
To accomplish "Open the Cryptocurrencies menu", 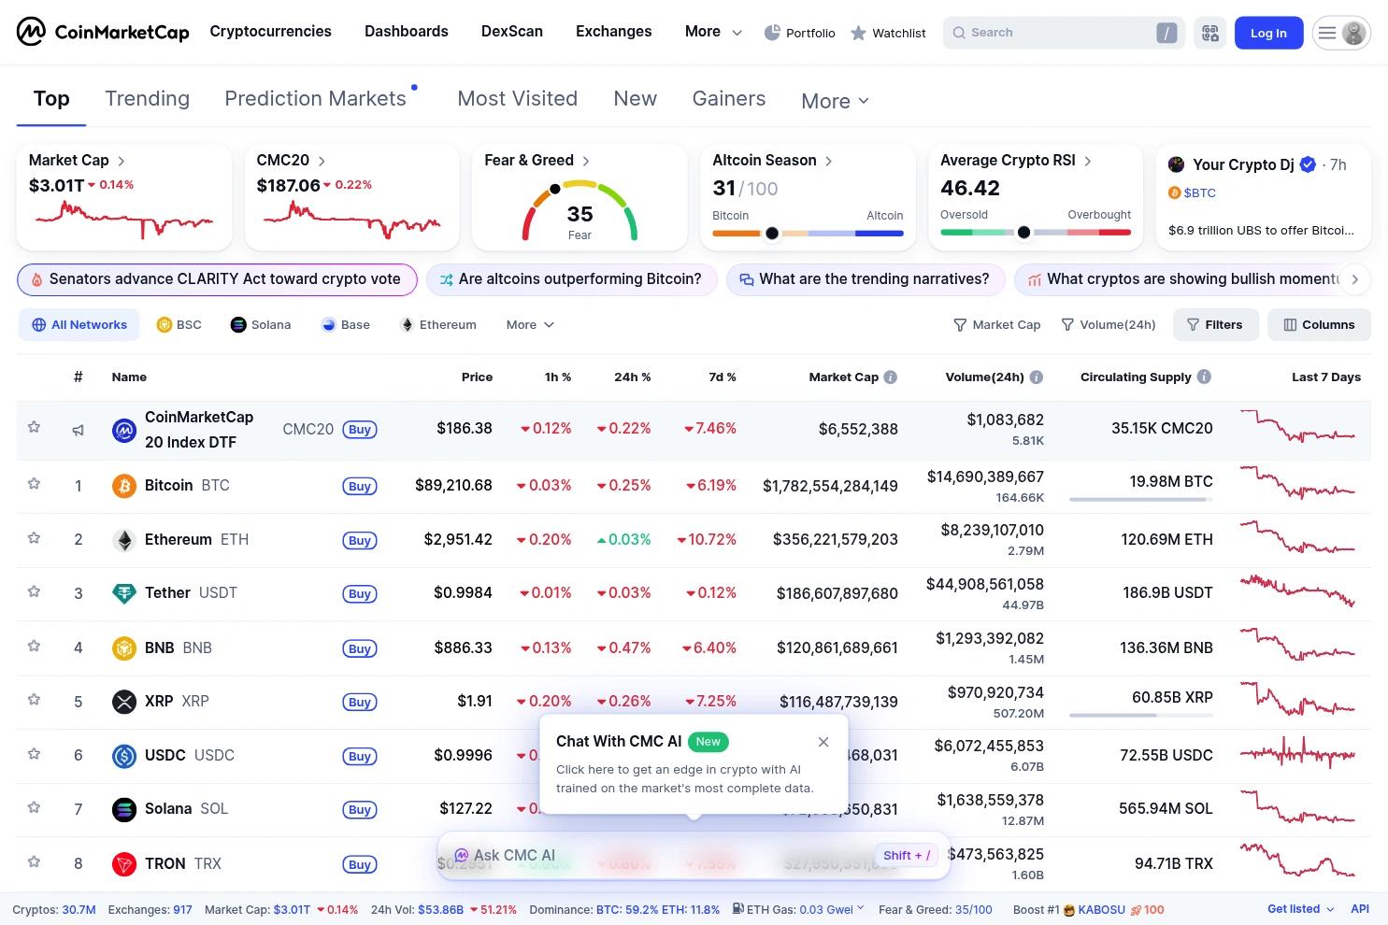I will pos(271,32).
